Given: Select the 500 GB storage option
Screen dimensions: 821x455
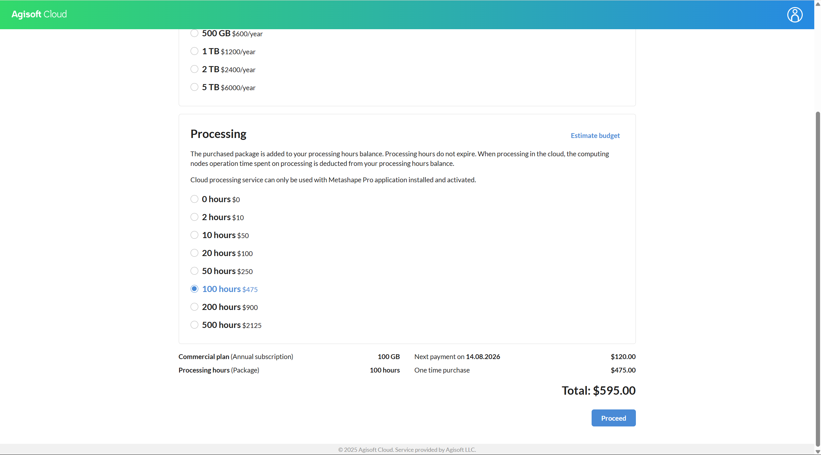Looking at the screenshot, I should click(x=194, y=33).
